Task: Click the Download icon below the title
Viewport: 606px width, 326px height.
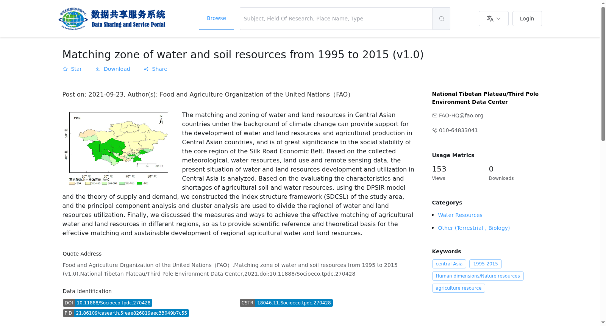Action: tap(98, 69)
